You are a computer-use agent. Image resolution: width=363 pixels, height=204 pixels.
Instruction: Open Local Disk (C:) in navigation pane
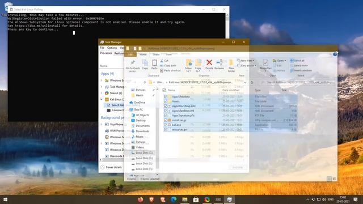(x=142, y=152)
